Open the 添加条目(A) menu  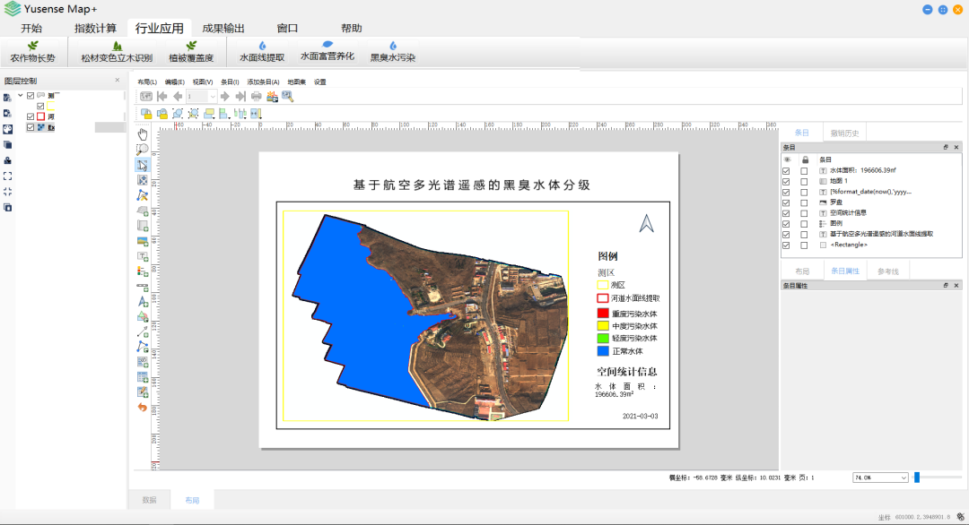coord(263,82)
